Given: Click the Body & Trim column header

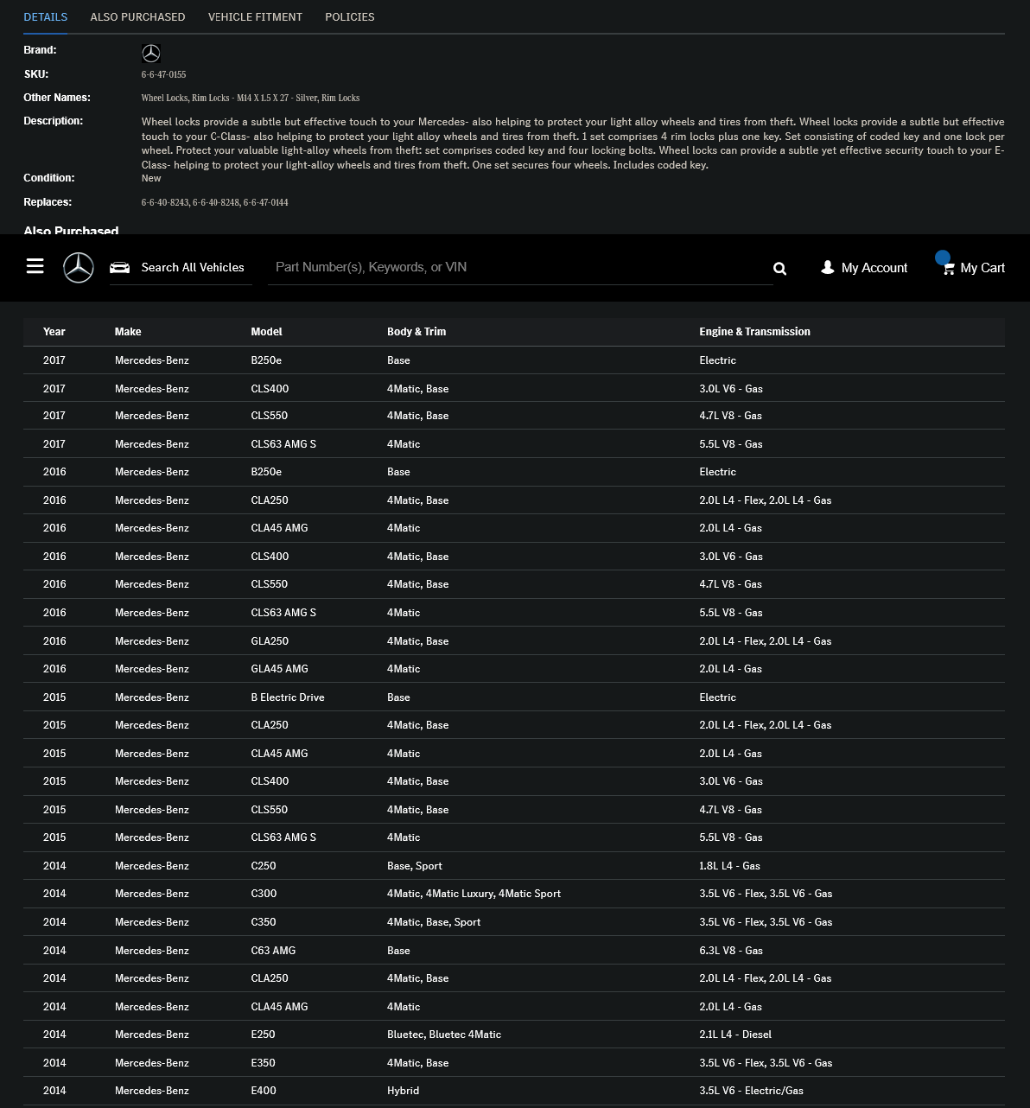Looking at the screenshot, I should pyautogui.click(x=416, y=332).
